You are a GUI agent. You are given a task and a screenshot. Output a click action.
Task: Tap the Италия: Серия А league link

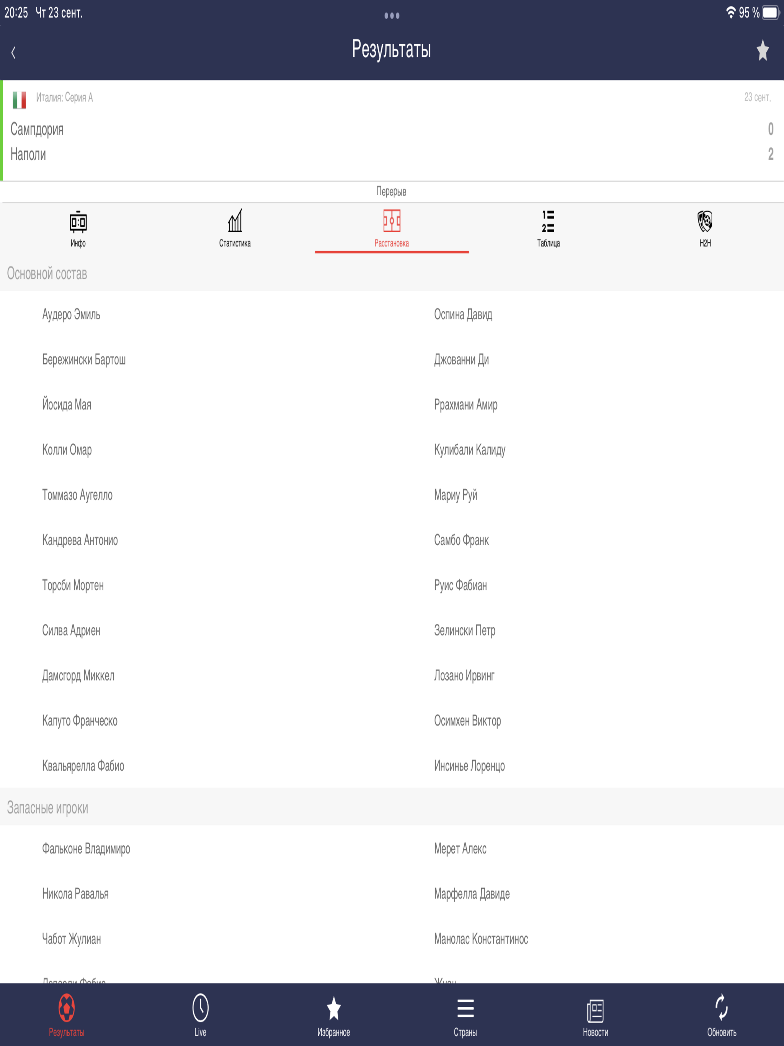tap(64, 98)
